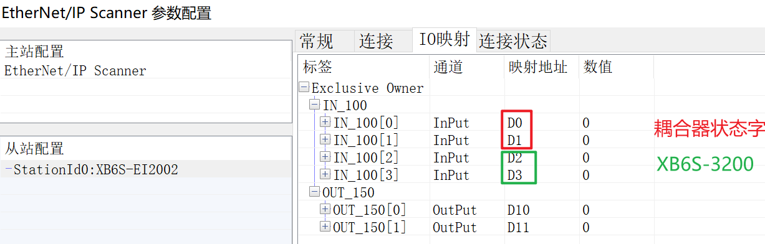Click IN_100[0] label text
This screenshot has height=244, width=765.
click(x=366, y=123)
